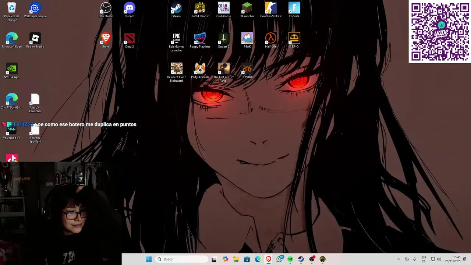Select the Left 4 Dead 2 icon
This screenshot has height=265, width=471.
point(200,10)
